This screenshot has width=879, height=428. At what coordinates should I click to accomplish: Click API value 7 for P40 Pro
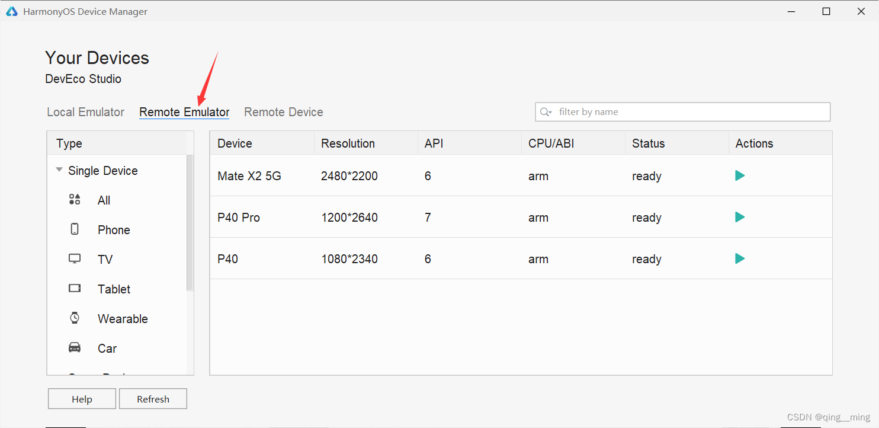click(428, 218)
